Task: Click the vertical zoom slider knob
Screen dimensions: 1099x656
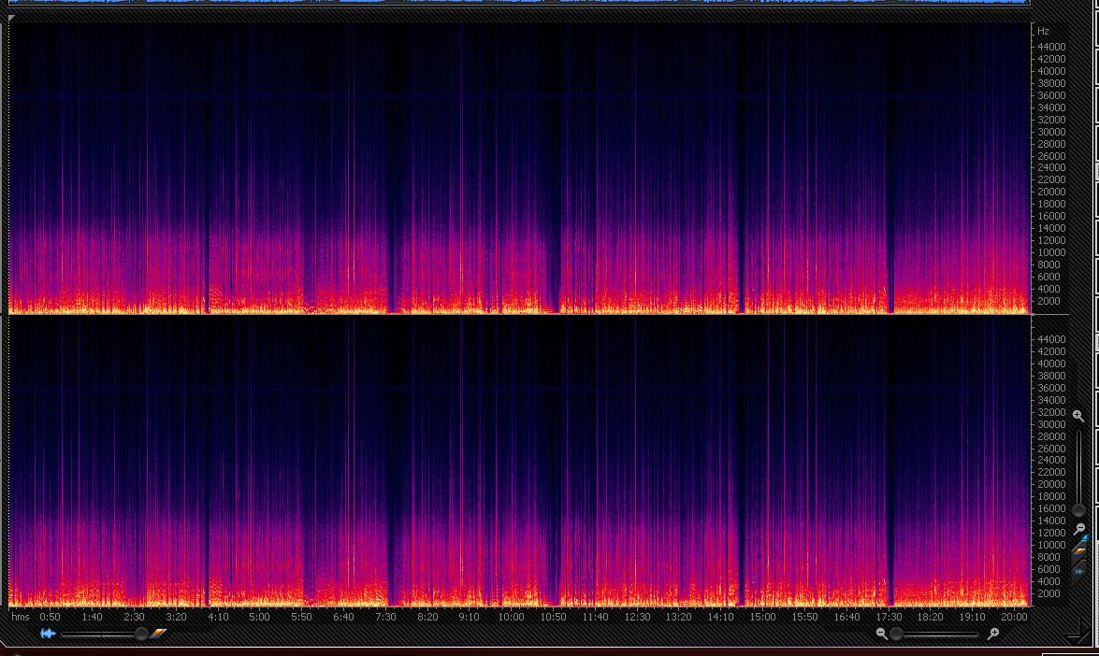Action: click(x=1078, y=510)
